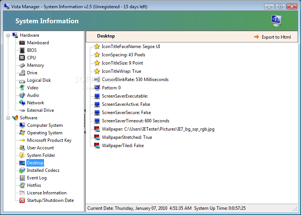Select CursorBlinkRate: 530 Milliseconds row
This screenshot has width=301, height=215.
pos(135,80)
